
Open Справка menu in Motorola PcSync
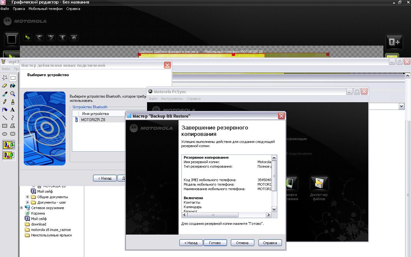(x=193, y=99)
